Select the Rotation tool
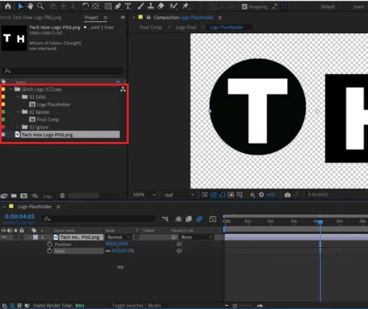Image resolution: width=368 pixels, height=309 pixels. pyautogui.click(x=85, y=6)
